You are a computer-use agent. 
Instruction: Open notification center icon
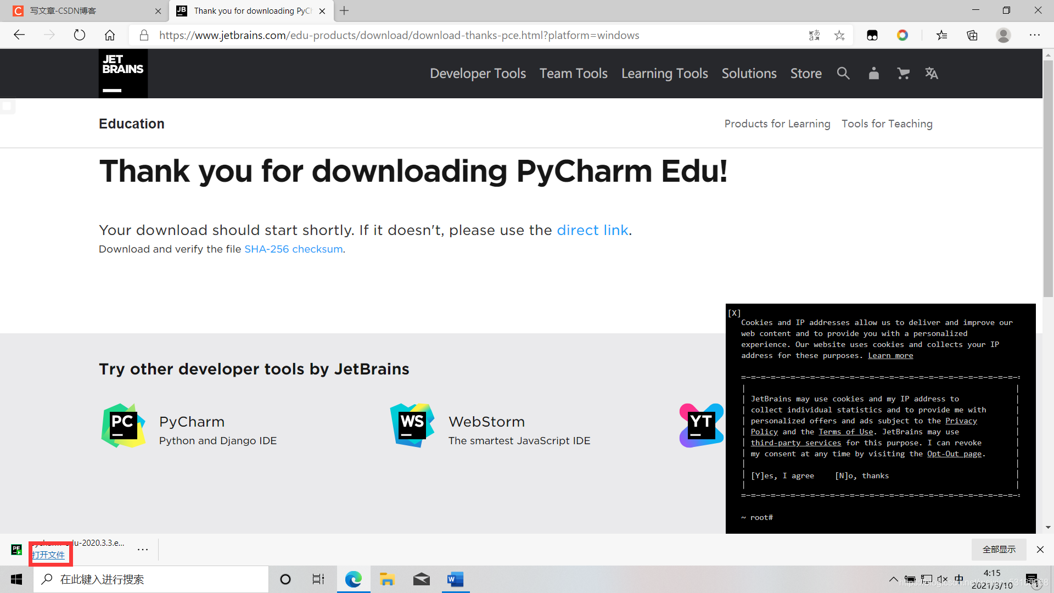1033,580
